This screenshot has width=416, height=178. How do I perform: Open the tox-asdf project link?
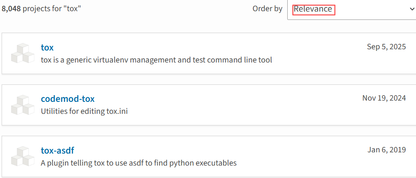(x=57, y=150)
